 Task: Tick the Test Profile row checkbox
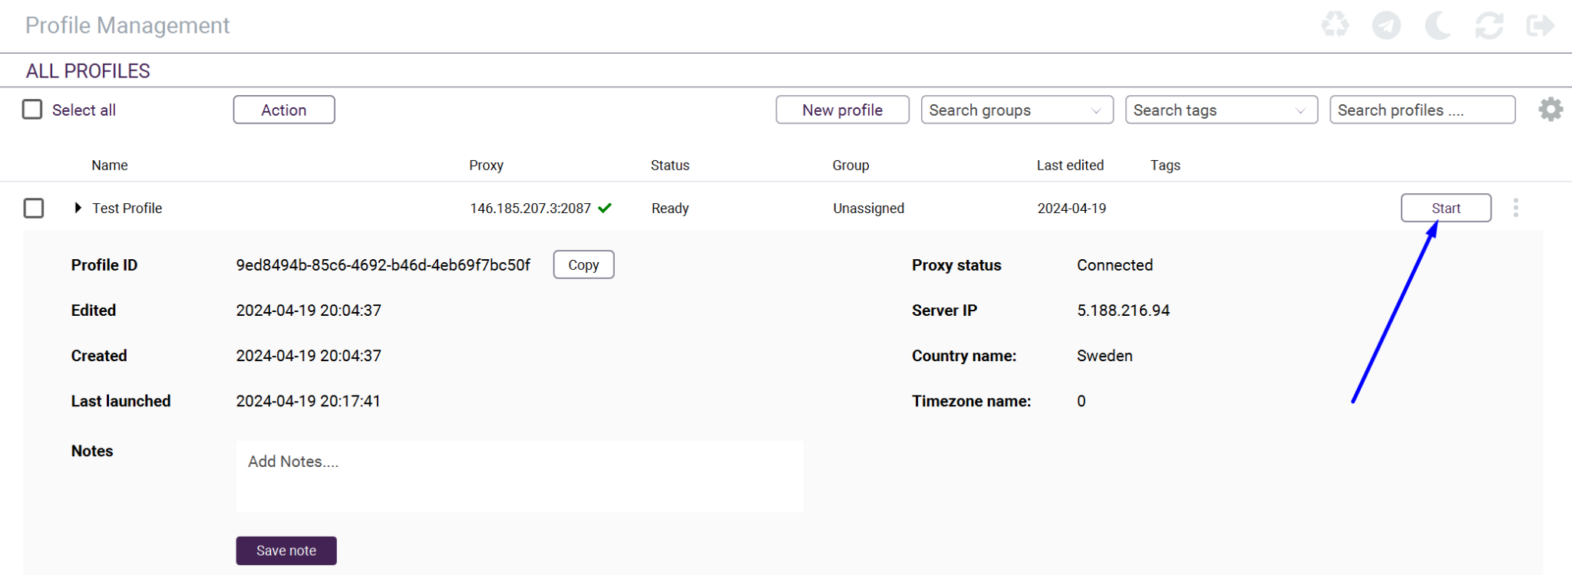(34, 208)
